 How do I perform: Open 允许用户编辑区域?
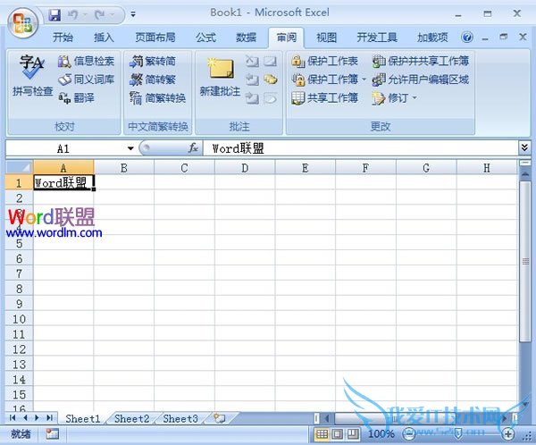pos(421,80)
